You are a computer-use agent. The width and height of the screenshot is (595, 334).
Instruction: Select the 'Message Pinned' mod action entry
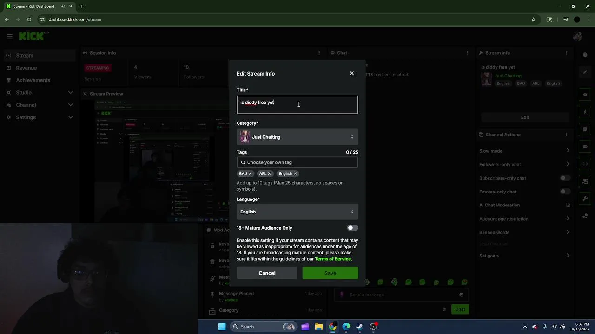click(x=265, y=296)
